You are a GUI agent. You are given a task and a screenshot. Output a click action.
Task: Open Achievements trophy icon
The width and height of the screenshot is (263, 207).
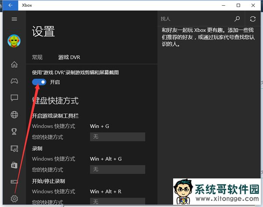pyautogui.click(x=14, y=131)
